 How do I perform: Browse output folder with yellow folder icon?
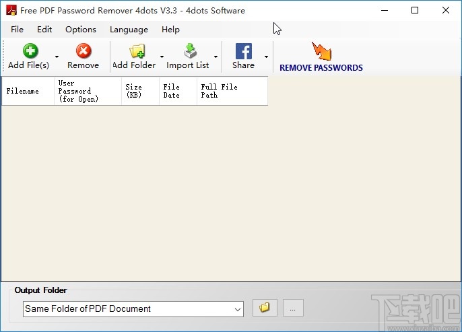point(265,308)
